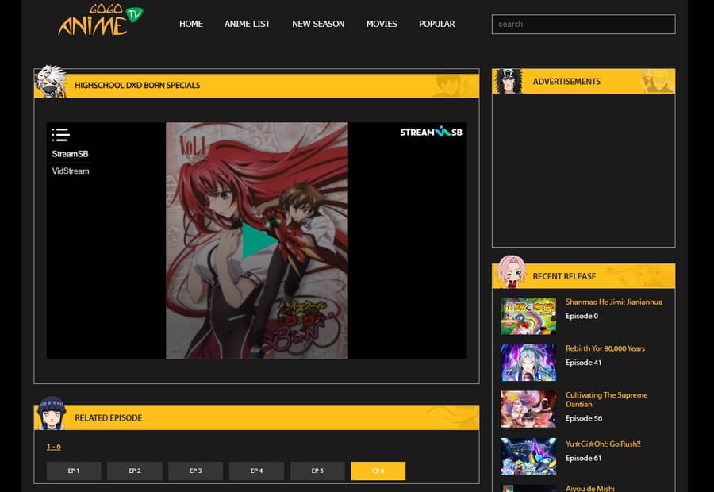
Task: Click the StreamSB logo in player
Action: point(431,133)
